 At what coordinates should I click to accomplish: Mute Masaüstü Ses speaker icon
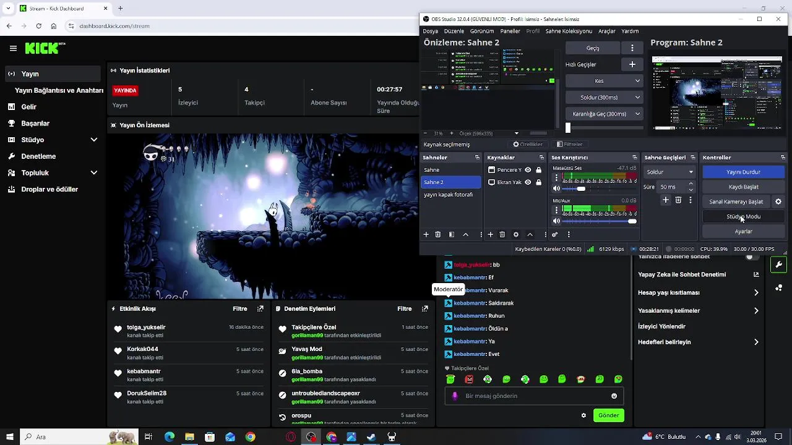pos(556,189)
